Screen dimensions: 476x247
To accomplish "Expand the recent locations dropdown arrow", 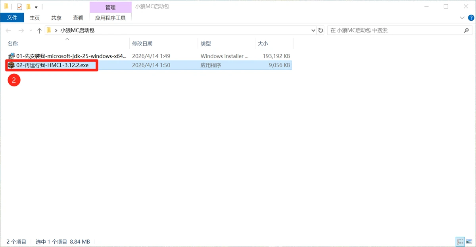I will tap(31, 31).
